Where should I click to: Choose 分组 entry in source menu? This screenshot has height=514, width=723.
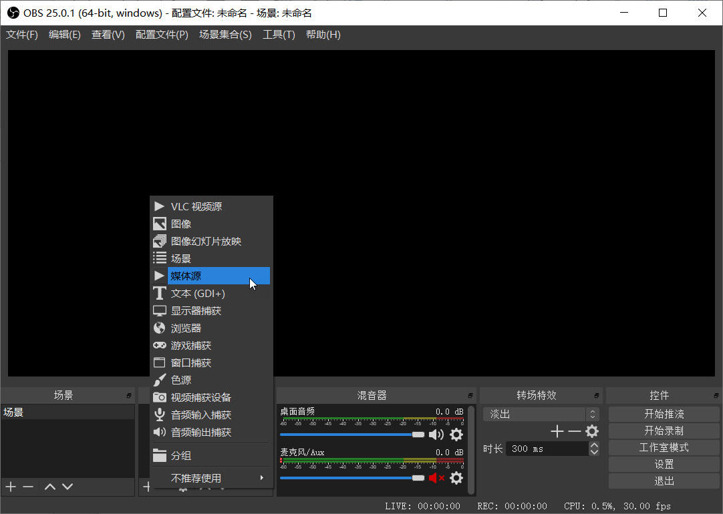211,455
